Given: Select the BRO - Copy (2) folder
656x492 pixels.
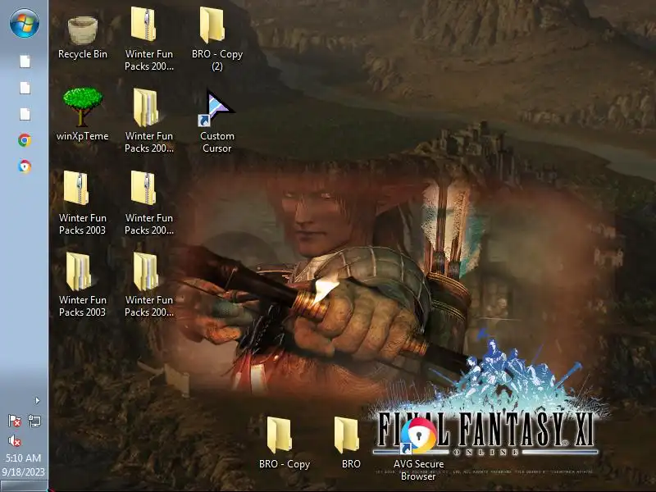Looking at the screenshot, I should click(x=216, y=39).
